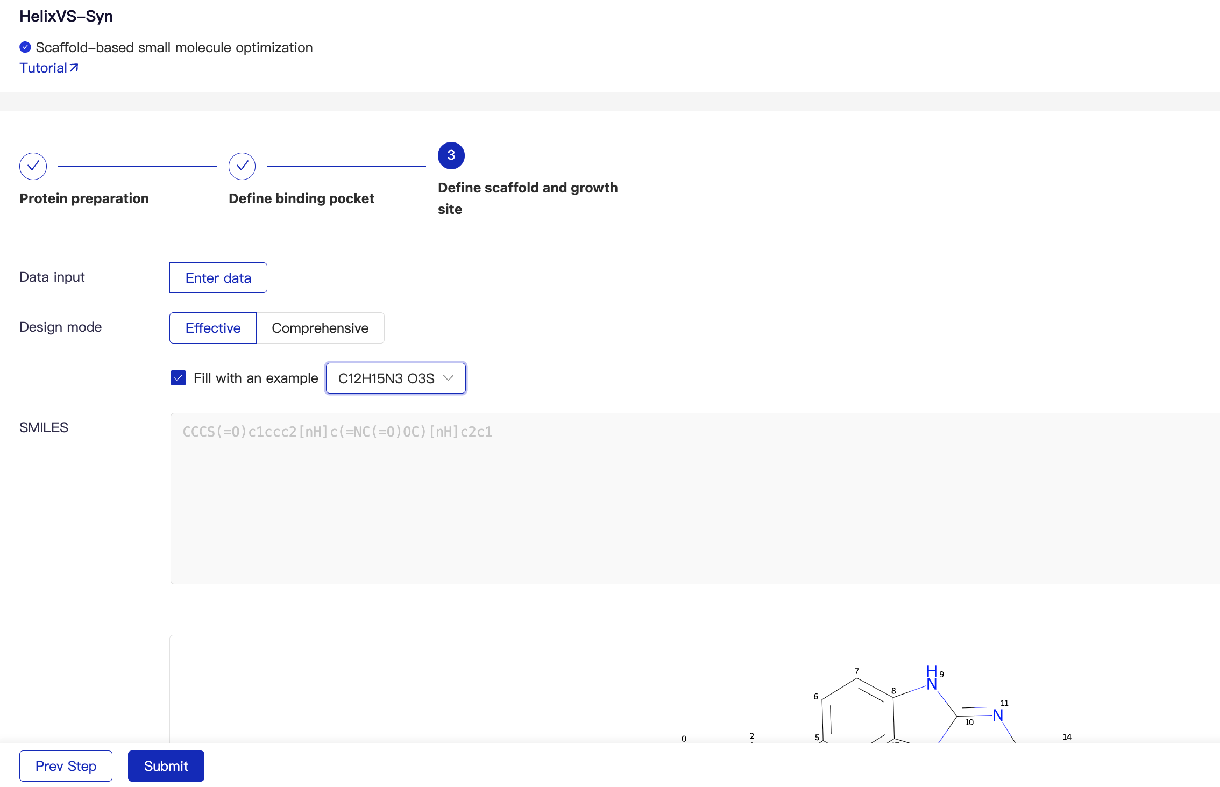
Task: Select Effective design mode
Action: (x=213, y=328)
